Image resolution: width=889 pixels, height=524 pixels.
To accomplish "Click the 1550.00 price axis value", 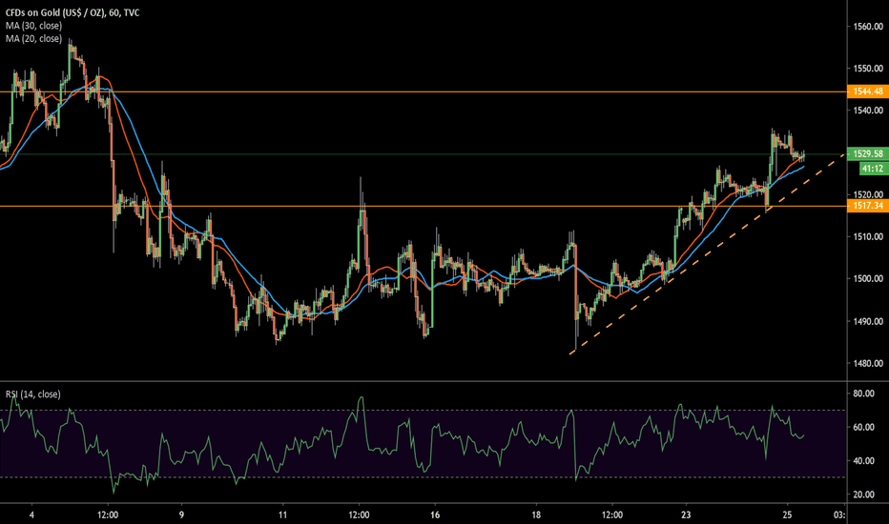I will 868,68.
